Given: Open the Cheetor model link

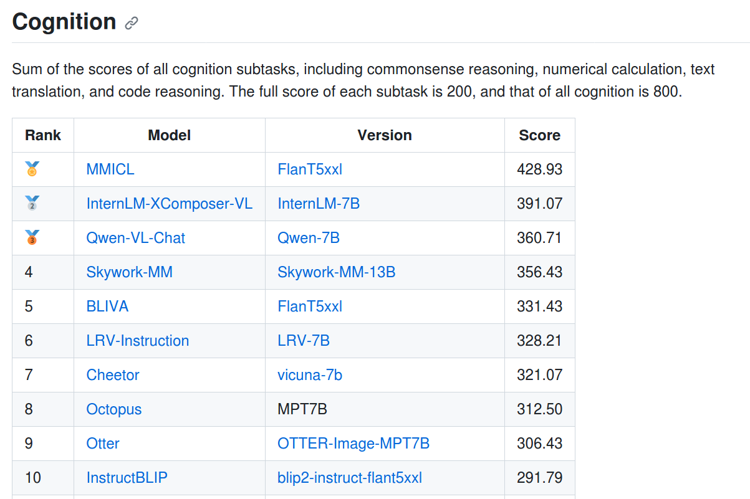Looking at the screenshot, I should [x=113, y=375].
